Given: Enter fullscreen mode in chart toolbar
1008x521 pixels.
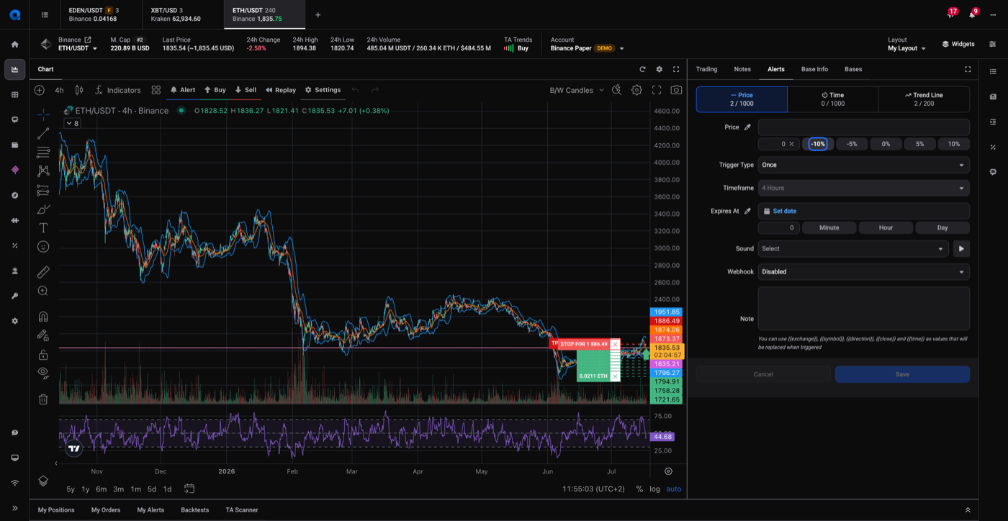Looking at the screenshot, I should pyautogui.click(x=657, y=90).
